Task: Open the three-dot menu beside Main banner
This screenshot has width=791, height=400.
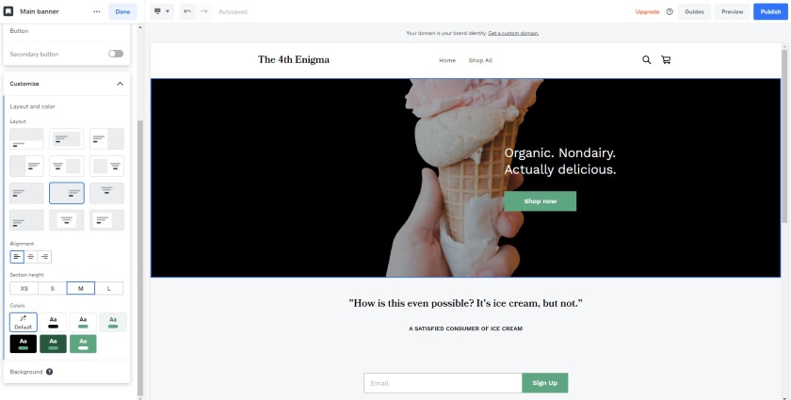Action: (x=96, y=11)
